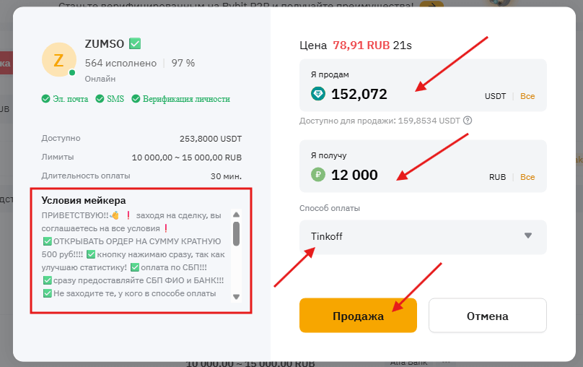The width and height of the screenshot is (583, 367).
Task: Click the maker conditions scrollbar thumb
Action: click(x=236, y=233)
